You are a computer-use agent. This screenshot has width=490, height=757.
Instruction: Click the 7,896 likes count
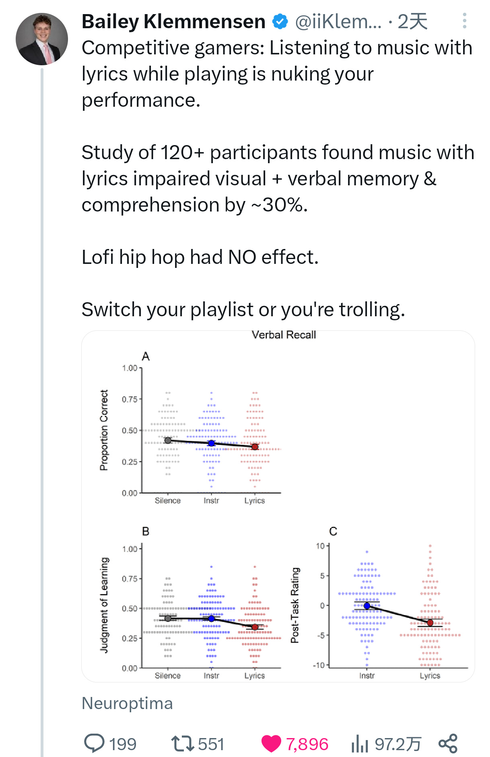307,744
